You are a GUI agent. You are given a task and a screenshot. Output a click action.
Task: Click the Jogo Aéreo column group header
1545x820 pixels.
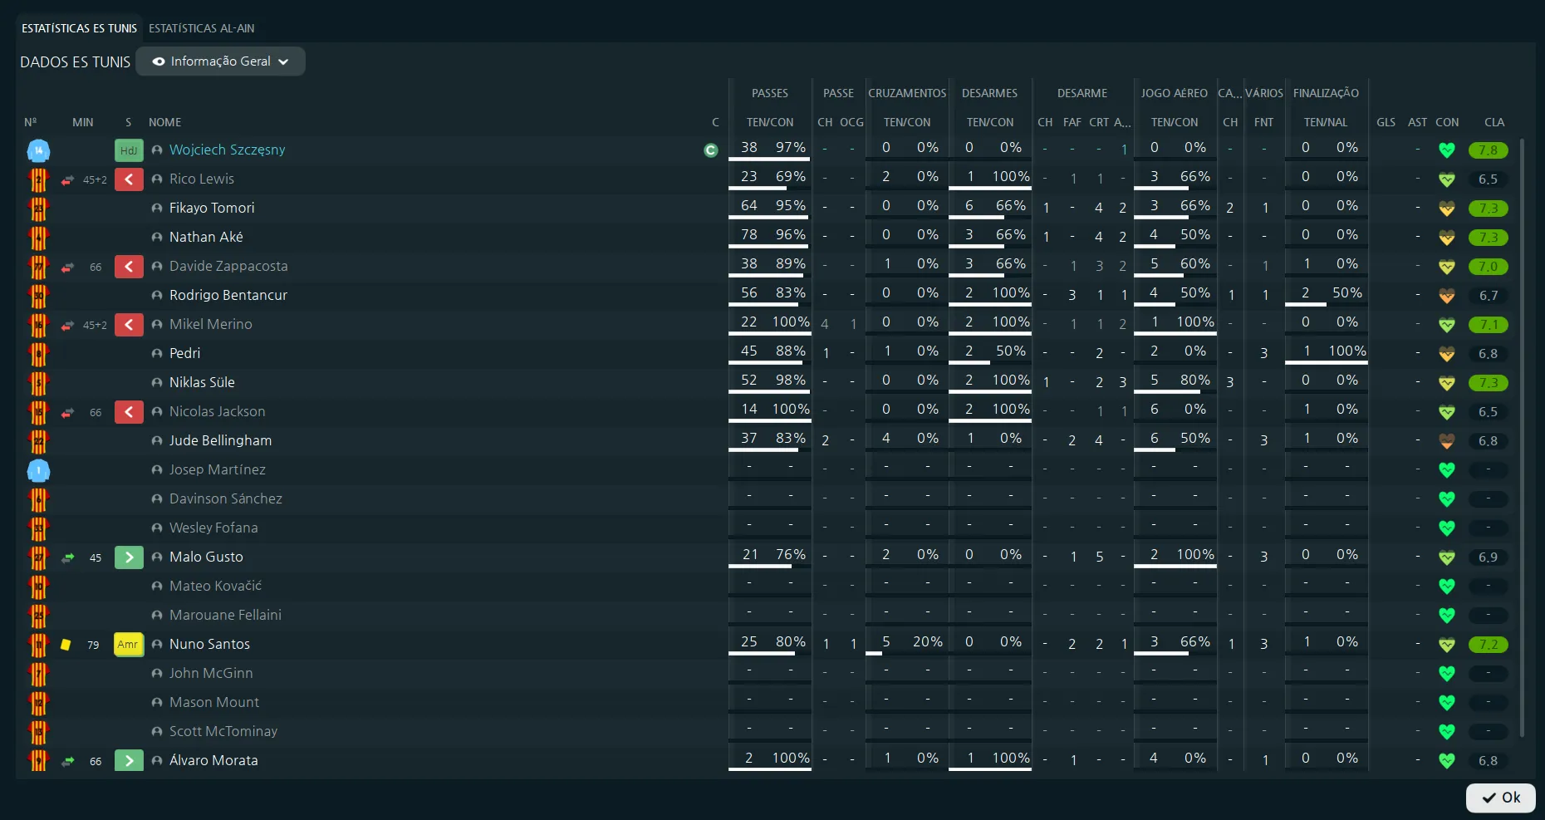(1174, 93)
